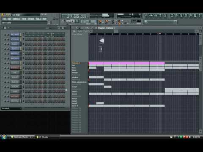Open the FILE menu
Image resolution: width=203 pixels, height=152 pixels.
(x=4, y=19)
